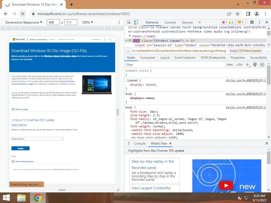
Task: Open Accessibility pane tab
Action: [x=259, y=58]
